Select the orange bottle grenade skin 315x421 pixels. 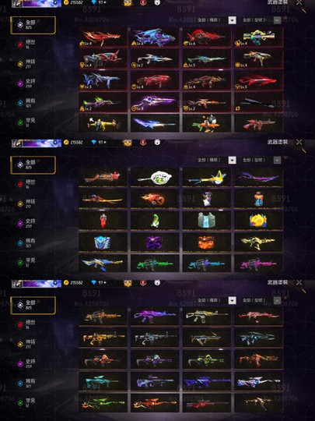(x=258, y=199)
